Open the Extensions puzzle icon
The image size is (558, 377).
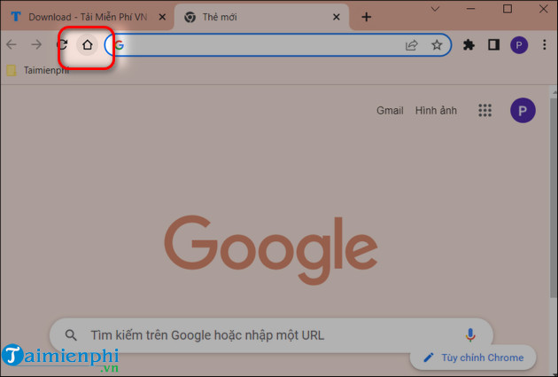click(x=469, y=45)
